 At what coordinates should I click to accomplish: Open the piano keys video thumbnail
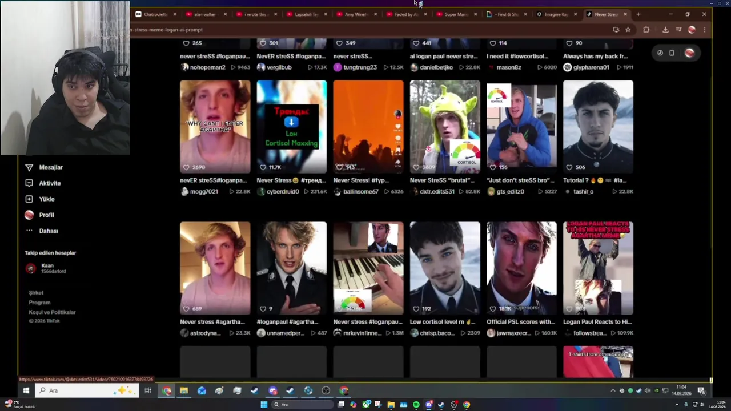coord(368,268)
